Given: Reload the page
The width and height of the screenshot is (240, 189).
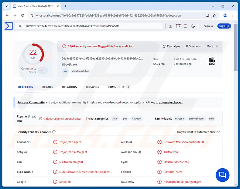Looking at the screenshot, I should click(x=23, y=15).
